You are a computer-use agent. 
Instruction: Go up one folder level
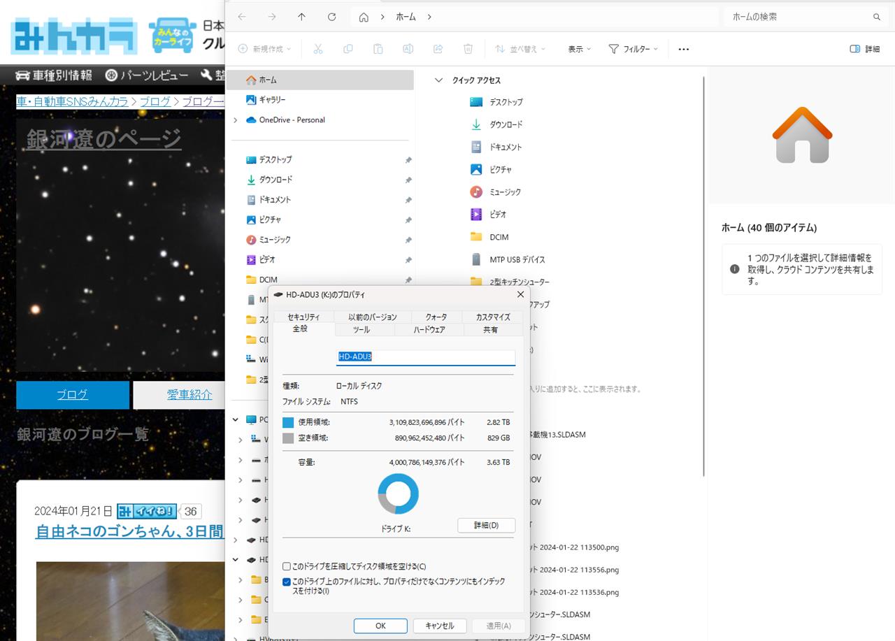(x=301, y=17)
